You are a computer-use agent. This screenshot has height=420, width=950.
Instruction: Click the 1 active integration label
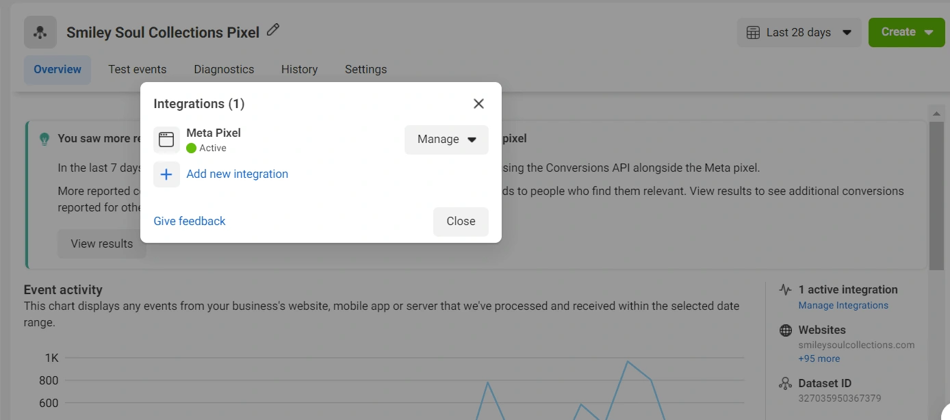pyautogui.click(x=848, y=290)
